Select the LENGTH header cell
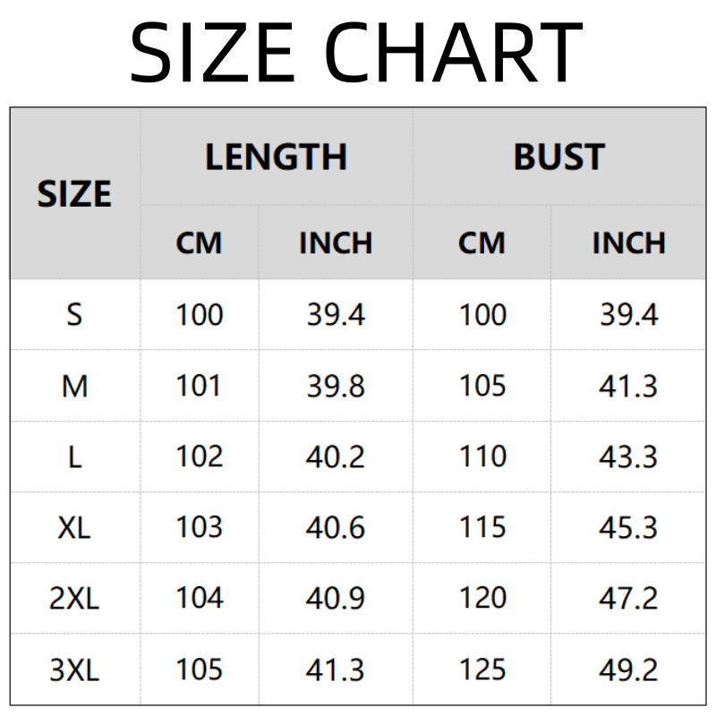The width and height of the screenshot is (716, 716). click(x=276, y=158)
